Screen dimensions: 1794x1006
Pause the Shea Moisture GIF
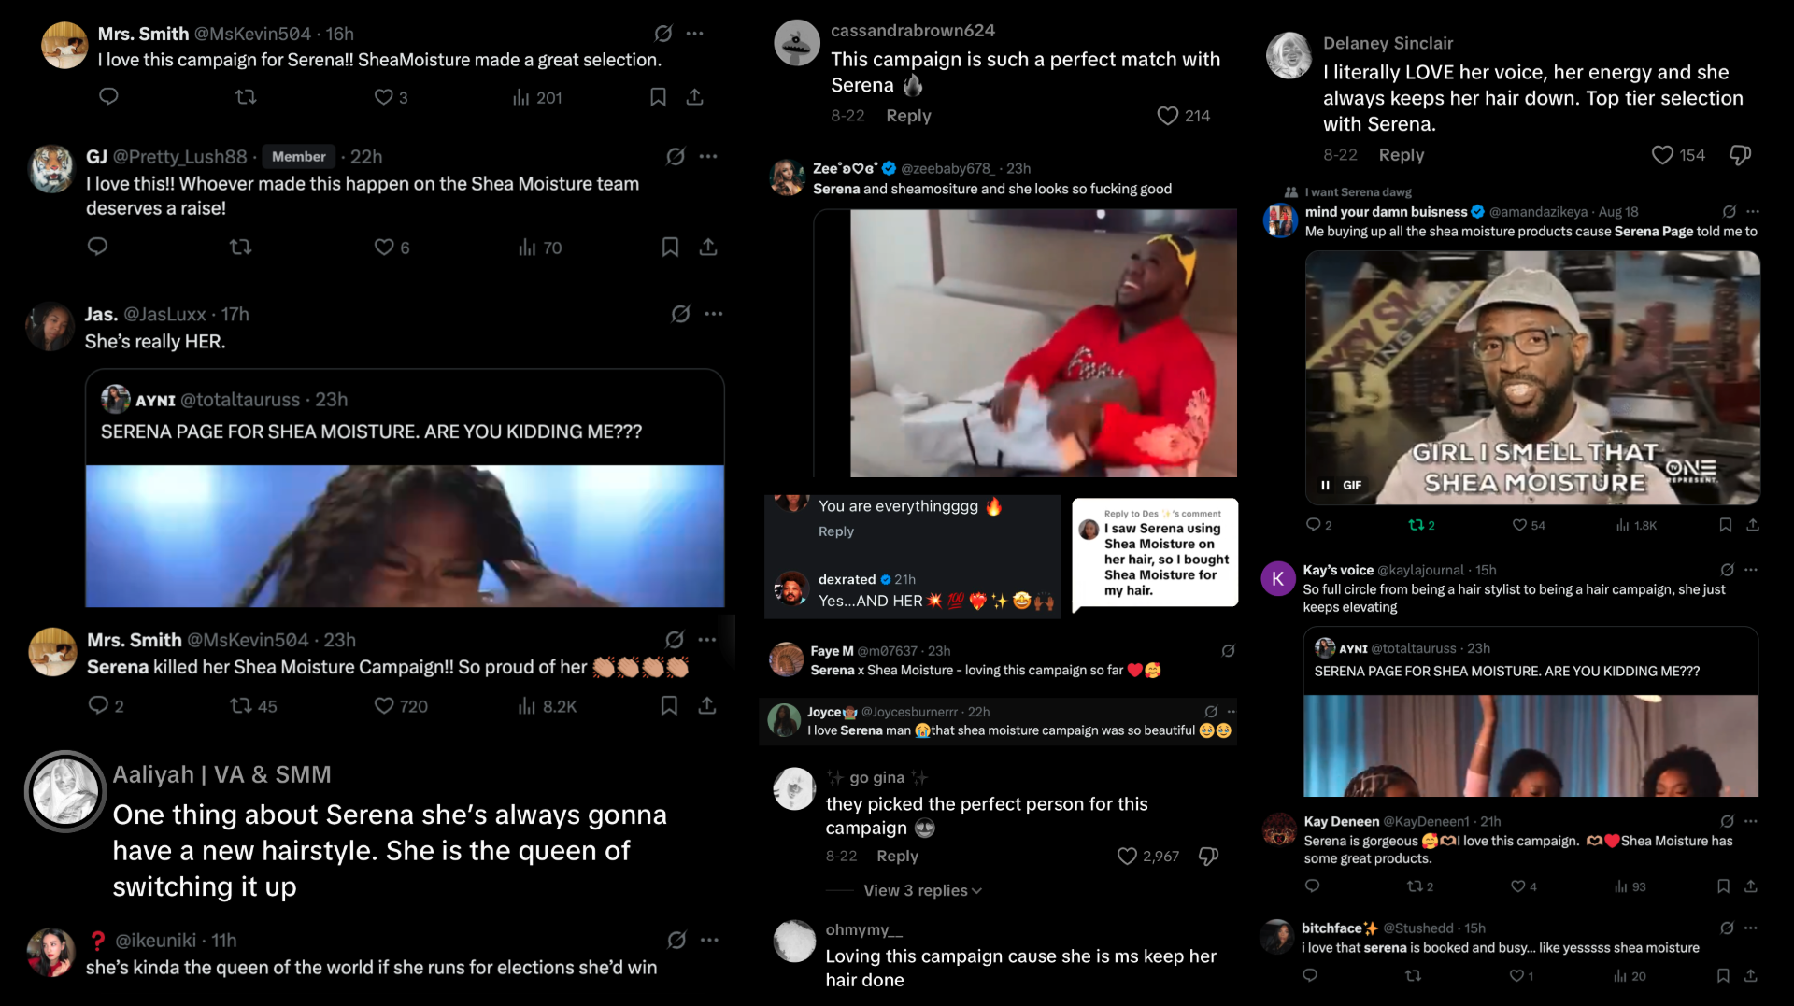point(1325,485)
